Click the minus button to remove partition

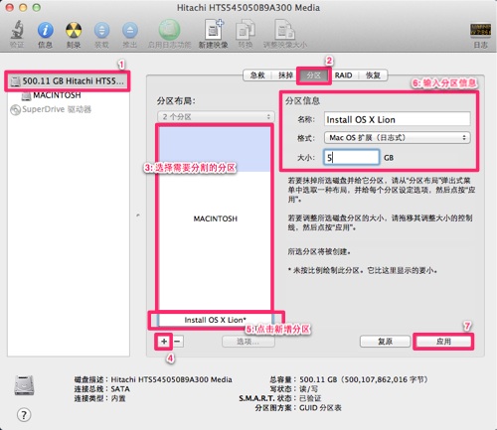coord(178,342)
